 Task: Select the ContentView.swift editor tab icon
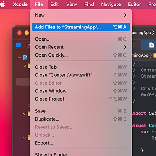151,45
